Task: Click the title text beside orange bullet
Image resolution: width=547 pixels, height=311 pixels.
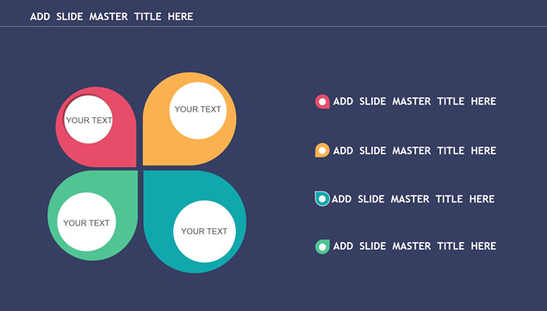Action: [414, 151]
